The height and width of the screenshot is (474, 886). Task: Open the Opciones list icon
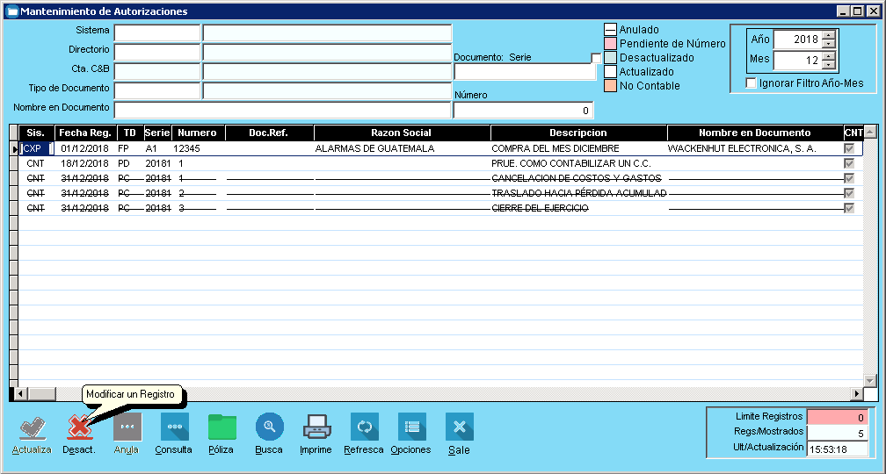(411, 427)
